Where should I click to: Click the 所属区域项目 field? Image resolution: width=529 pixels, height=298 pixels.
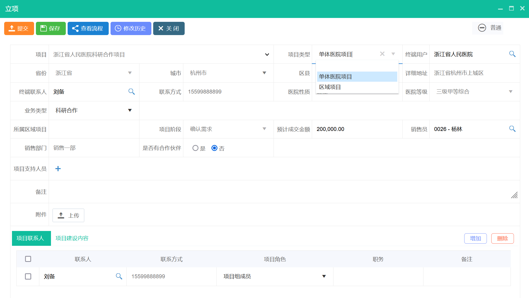click(x=94, y=129)
